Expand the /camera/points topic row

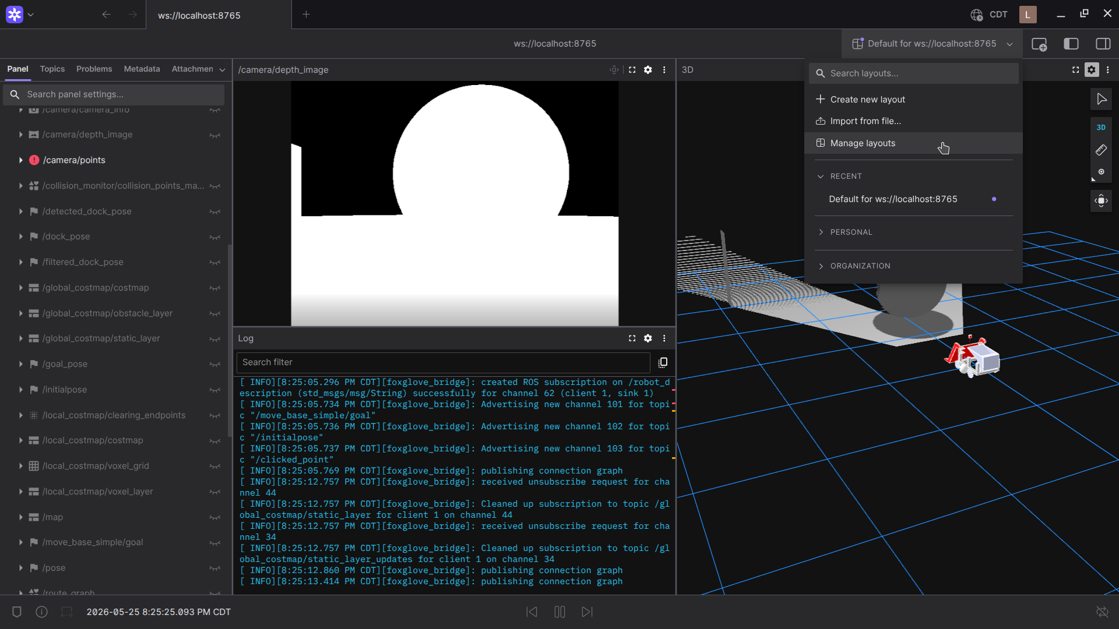21,160
